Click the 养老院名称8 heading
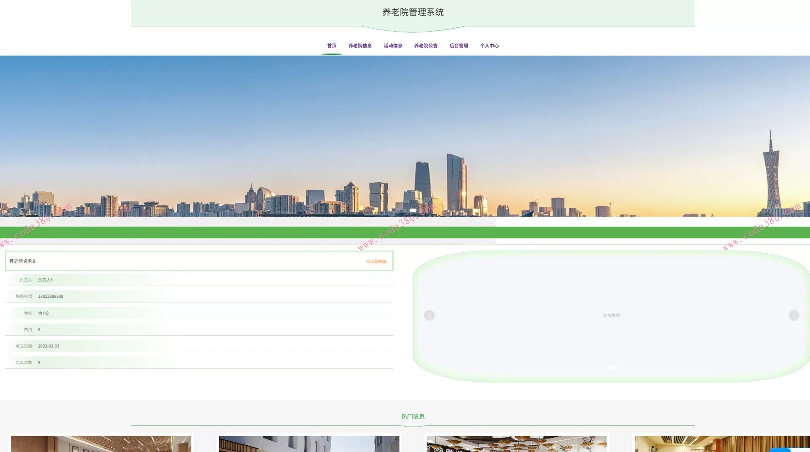 coord(22,261)
